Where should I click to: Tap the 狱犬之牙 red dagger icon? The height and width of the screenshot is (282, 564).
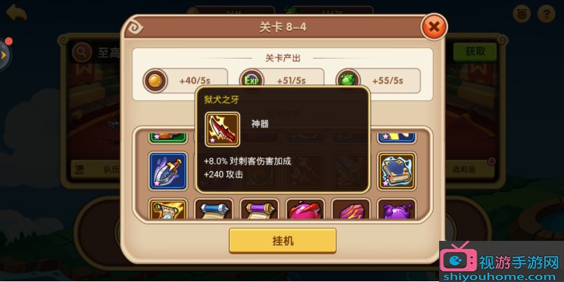[x=222, y=130]
